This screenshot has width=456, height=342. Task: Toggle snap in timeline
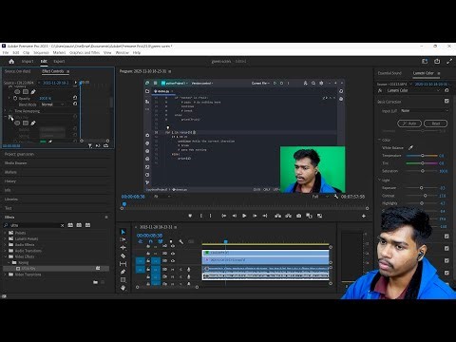pyautogui.click(x=150, y=241)
